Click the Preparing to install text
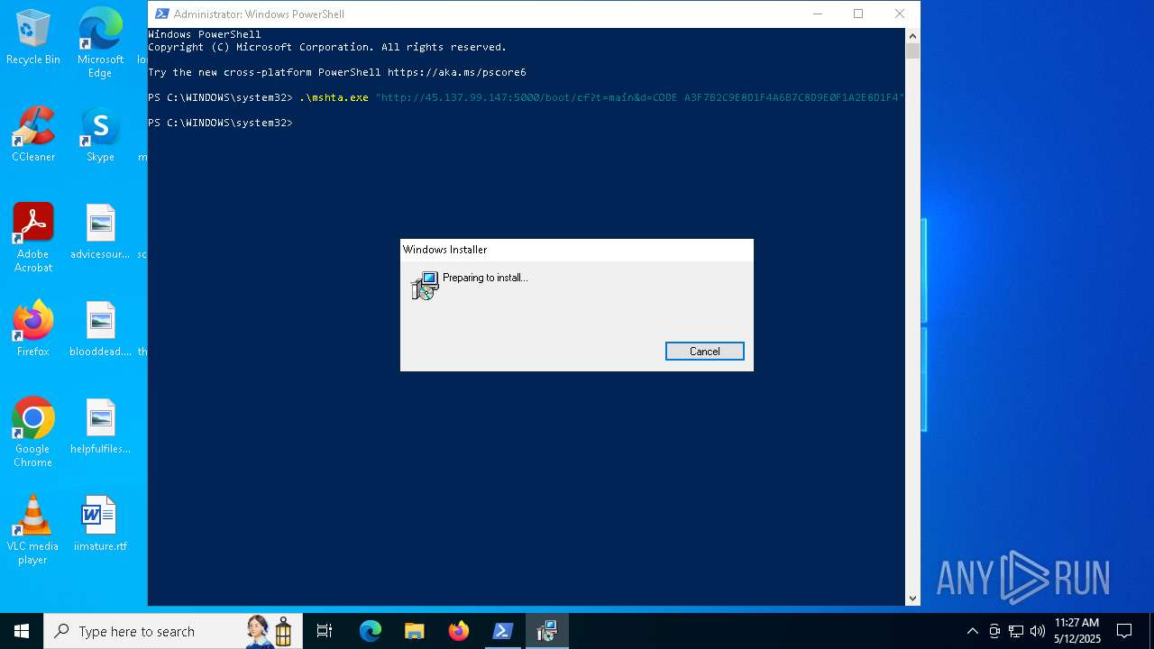This screenshot has width=1154, height=649. pyautogui.click(x=485, y=278)
